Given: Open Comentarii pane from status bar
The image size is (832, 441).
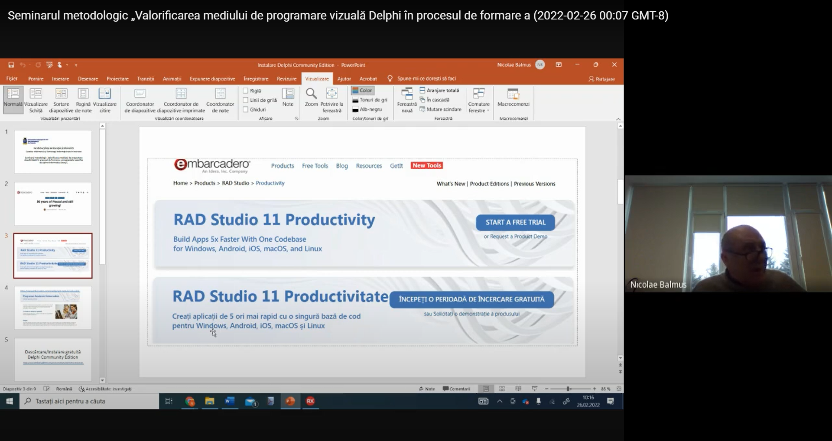Looking at the screenshot, I should tap(456, 389).
